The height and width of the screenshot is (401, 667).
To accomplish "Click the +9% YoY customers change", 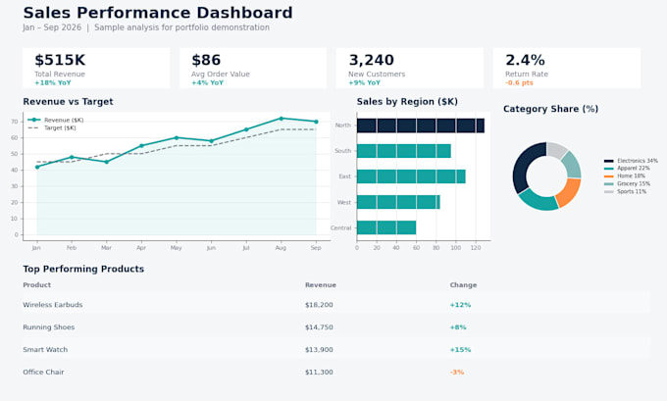I will (x=364, y=83).
